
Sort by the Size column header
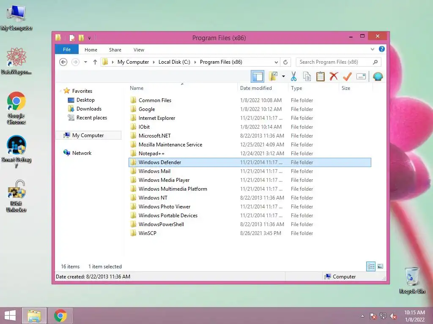point(356,88)
